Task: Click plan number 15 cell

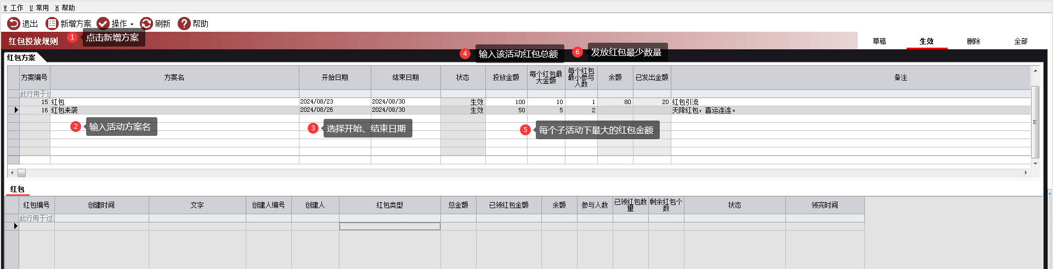Action: point(35,102)
